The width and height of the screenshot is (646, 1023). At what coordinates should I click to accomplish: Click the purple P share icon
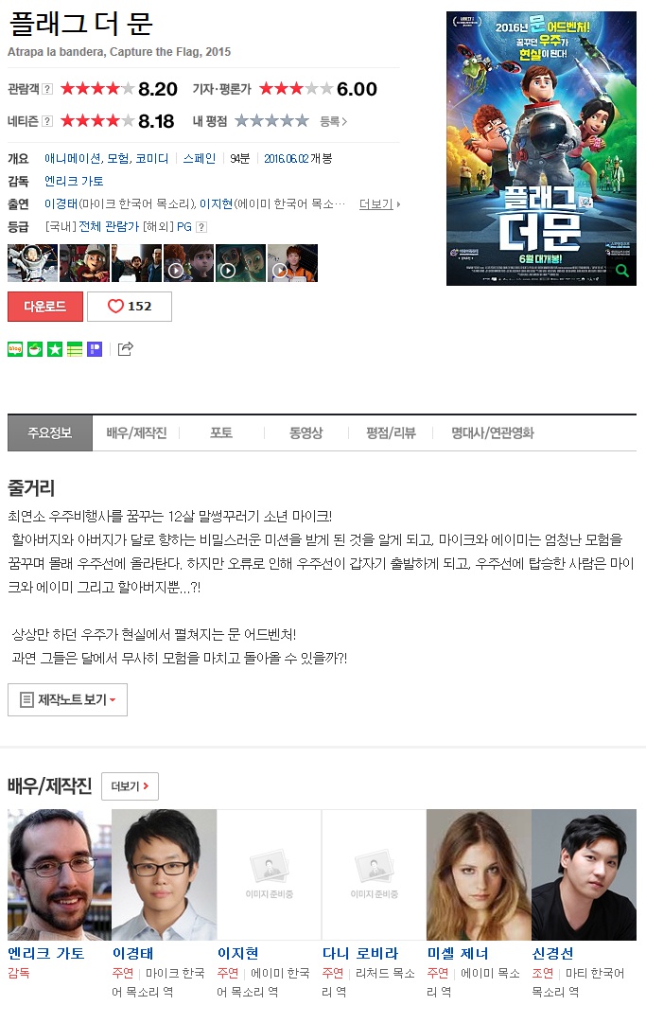coord(96,349)
